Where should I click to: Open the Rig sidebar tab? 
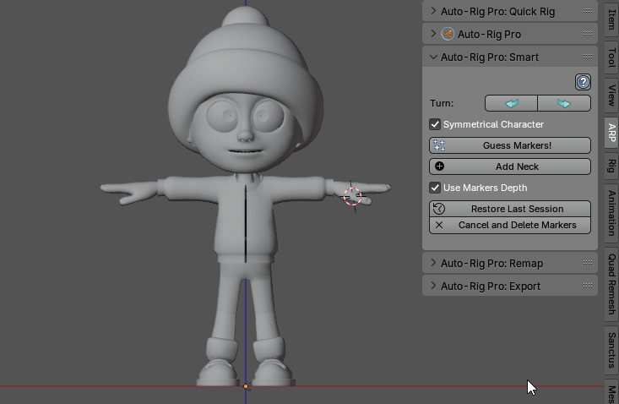click(x=611, y=166)
